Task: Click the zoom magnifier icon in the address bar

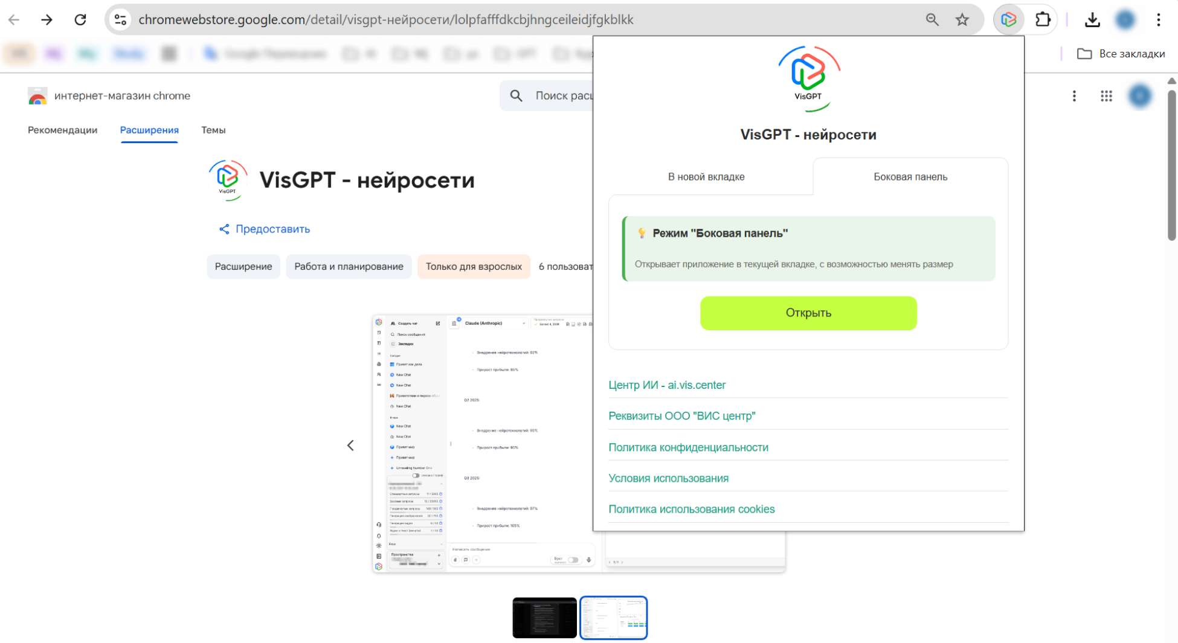Action: coord(932,20)
